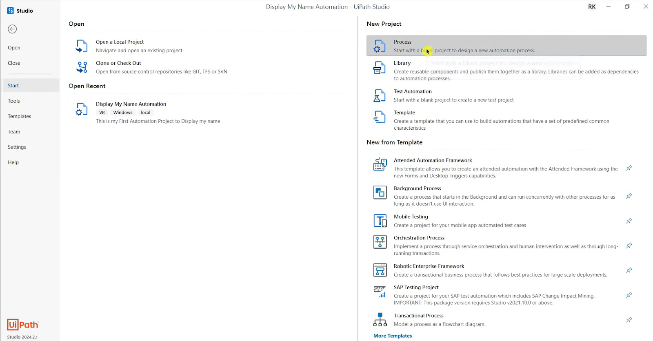The image size is (653, 341).
Task: Click the Orchestration Process icon
Action: point(380,242)
